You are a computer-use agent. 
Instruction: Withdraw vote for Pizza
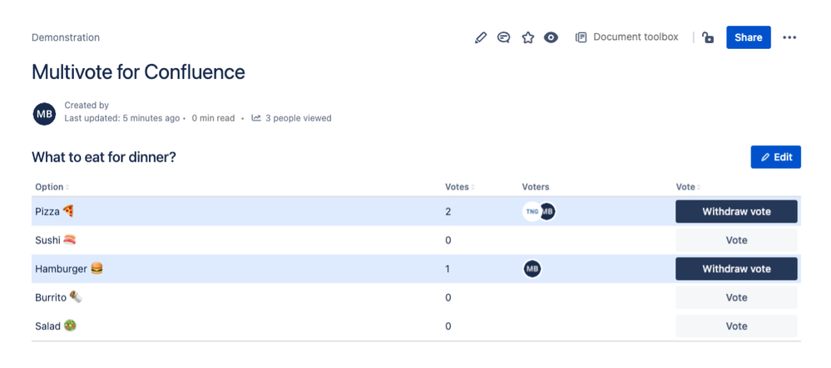736,212
